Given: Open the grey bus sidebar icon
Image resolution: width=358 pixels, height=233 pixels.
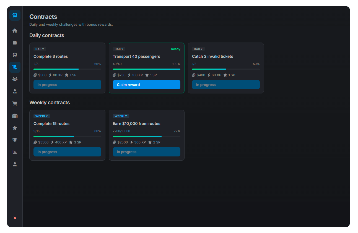Looking at the screenshot, I should pos(15,55).
